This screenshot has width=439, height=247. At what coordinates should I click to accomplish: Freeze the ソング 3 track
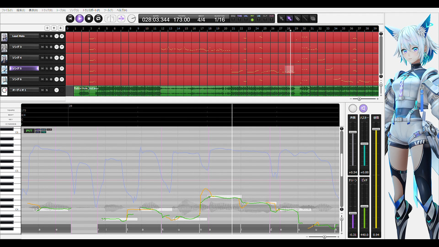[x=51, y=47]
